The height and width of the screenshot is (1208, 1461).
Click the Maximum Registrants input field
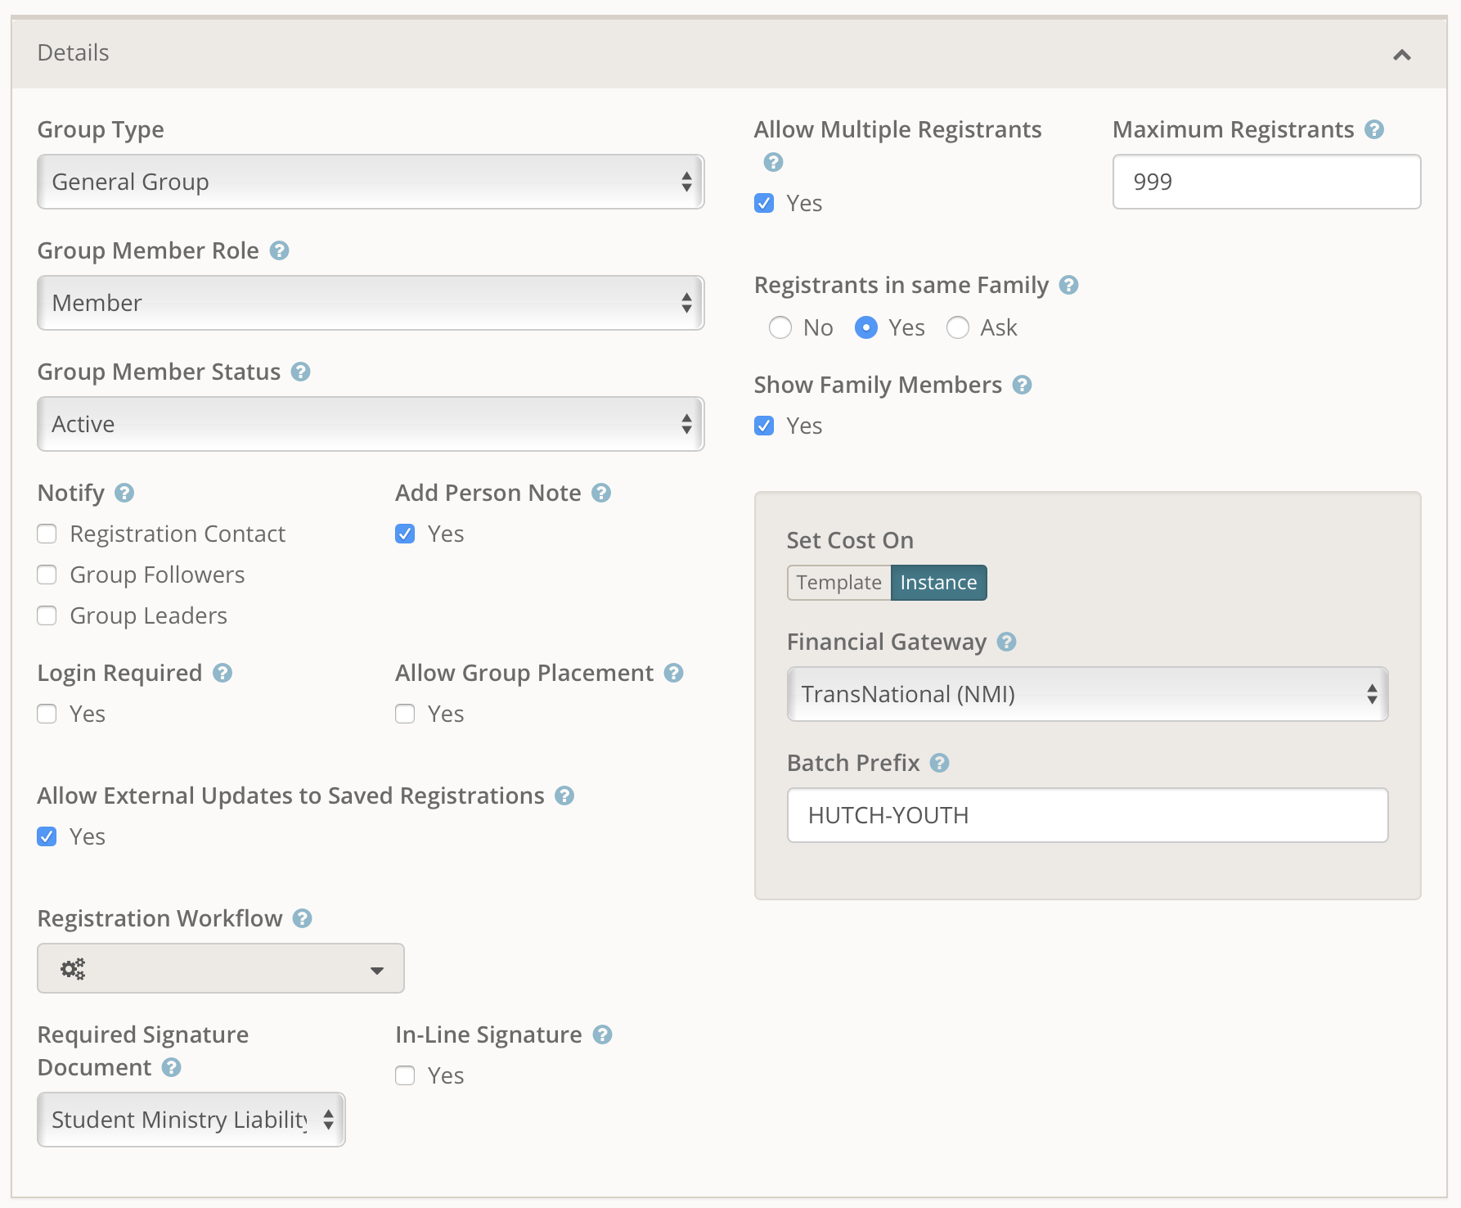tap(1265, 182)
